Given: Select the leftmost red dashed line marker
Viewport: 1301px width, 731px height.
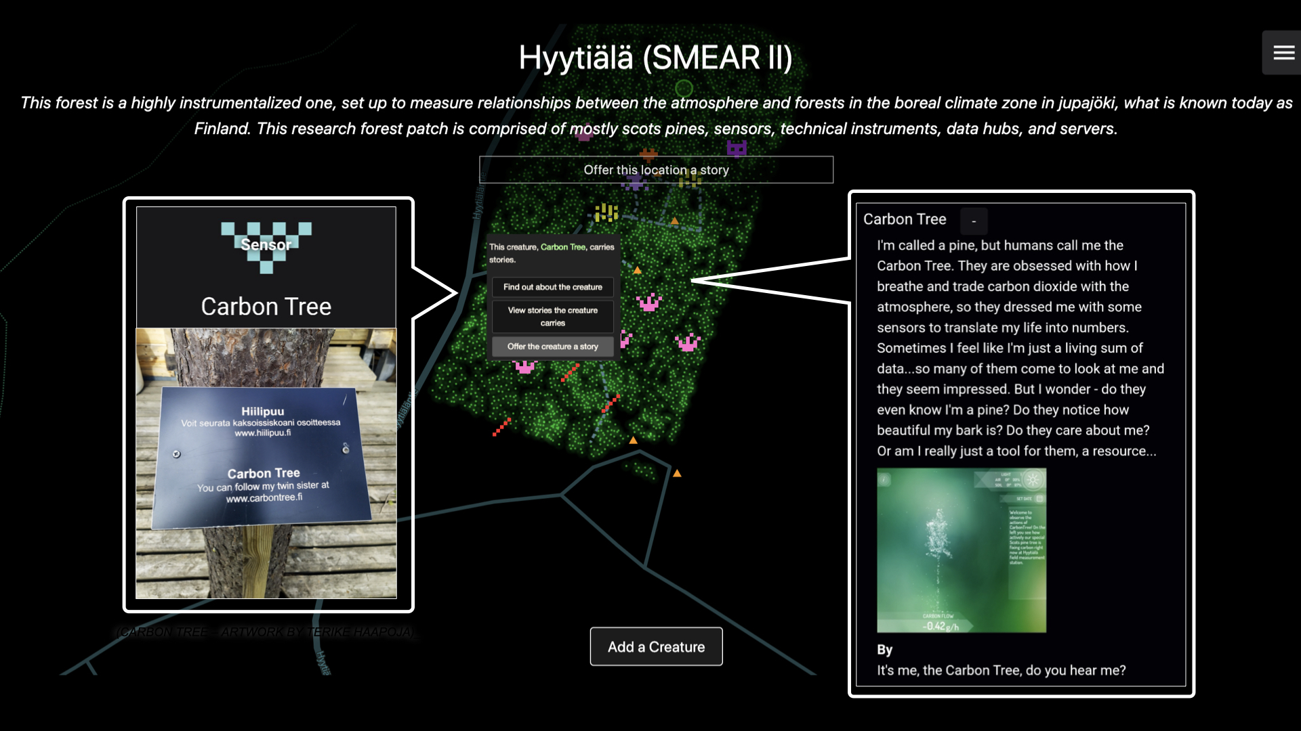Looking at the screenshot, I should [501, 427].
